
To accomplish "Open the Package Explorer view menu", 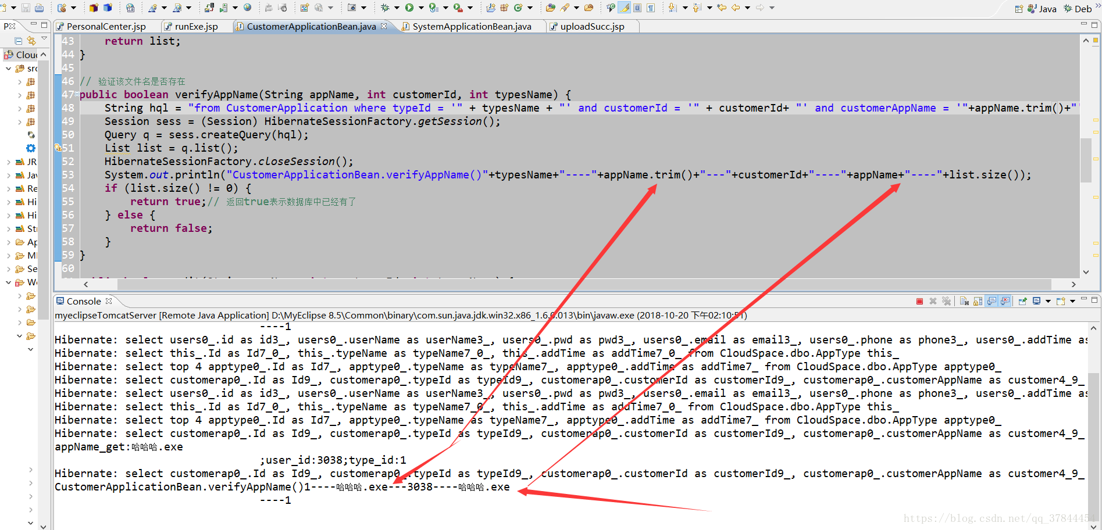I will (x=44, y=39).
